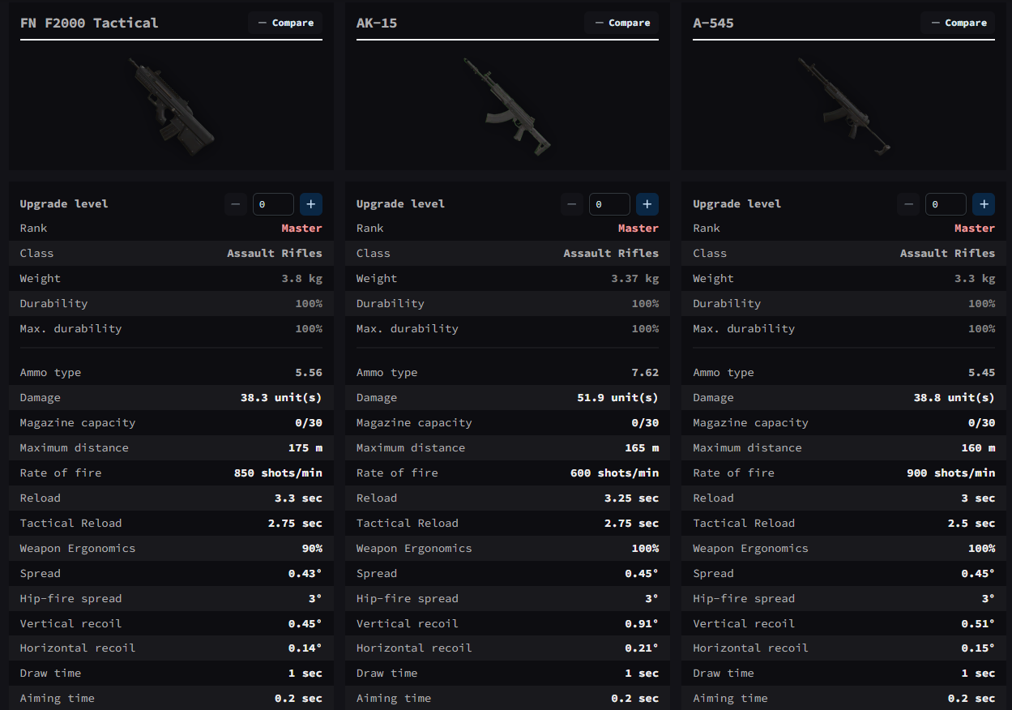Click AK-15 weight value 3.37 kg

[x=634, y=279]
